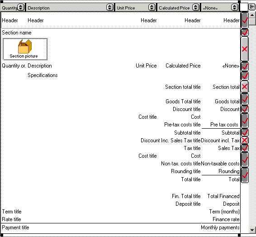Toggle the Section total row red X
The image size is (256, 237).
tap(245, 87)
